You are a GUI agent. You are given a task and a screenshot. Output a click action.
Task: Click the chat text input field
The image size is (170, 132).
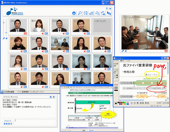tap(35, 122)
